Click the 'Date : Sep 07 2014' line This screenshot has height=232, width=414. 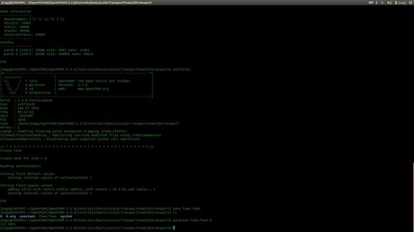pyautogui.click(x=19, y=108)
